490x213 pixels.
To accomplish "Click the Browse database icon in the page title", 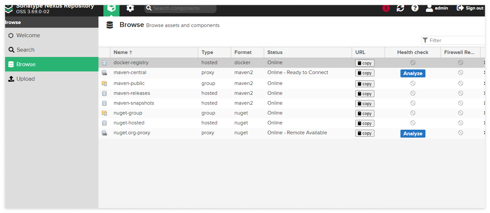I will click(x=110, y=25).
